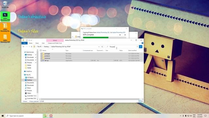Viewport: 209px width, 118px height.
Task: Open pinned Downloads under Quick access
Action: (30, 57)
